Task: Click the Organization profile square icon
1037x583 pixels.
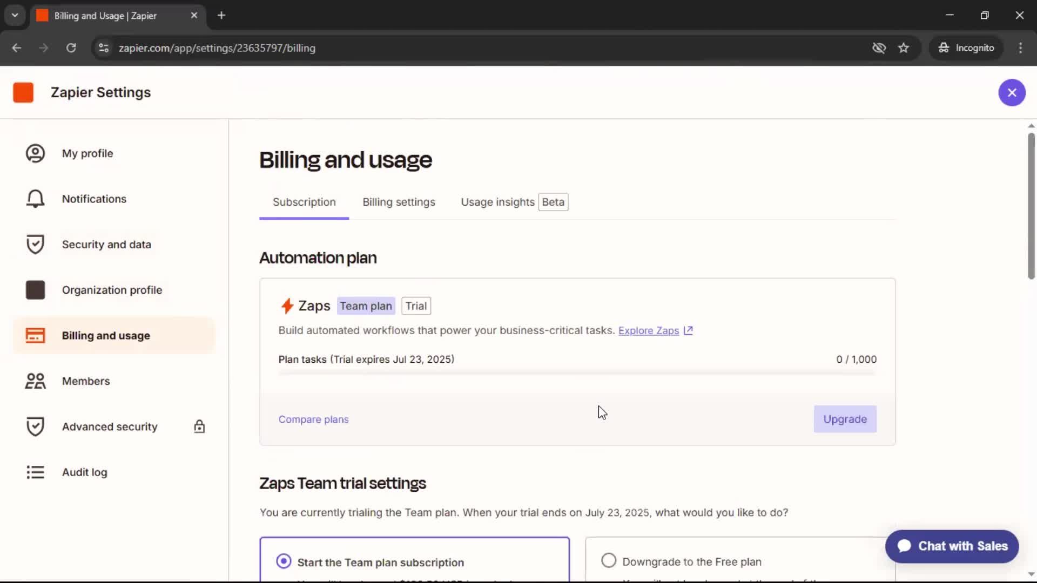Action: coord(35,290)
